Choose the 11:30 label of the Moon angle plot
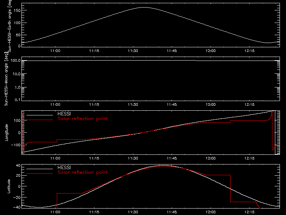 tap(133, 105)
